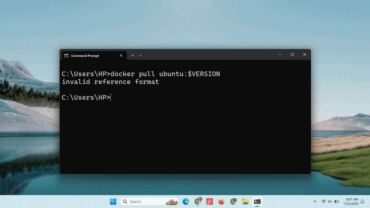Open the notifications bell in the system tray

(362, 201)
